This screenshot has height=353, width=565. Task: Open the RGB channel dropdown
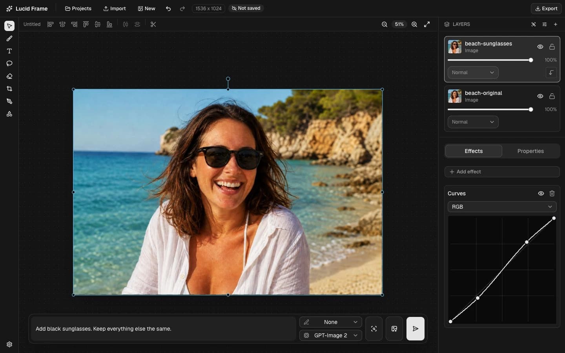pyautogui.click(x=502, y=207)
